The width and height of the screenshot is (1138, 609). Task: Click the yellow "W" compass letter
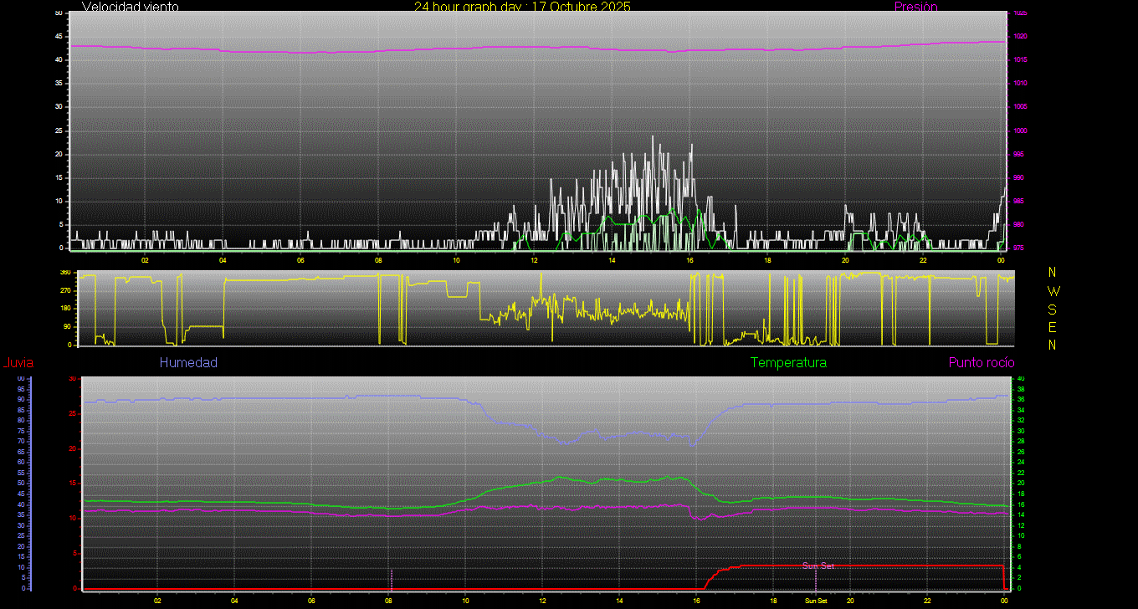pos(1053,291)
